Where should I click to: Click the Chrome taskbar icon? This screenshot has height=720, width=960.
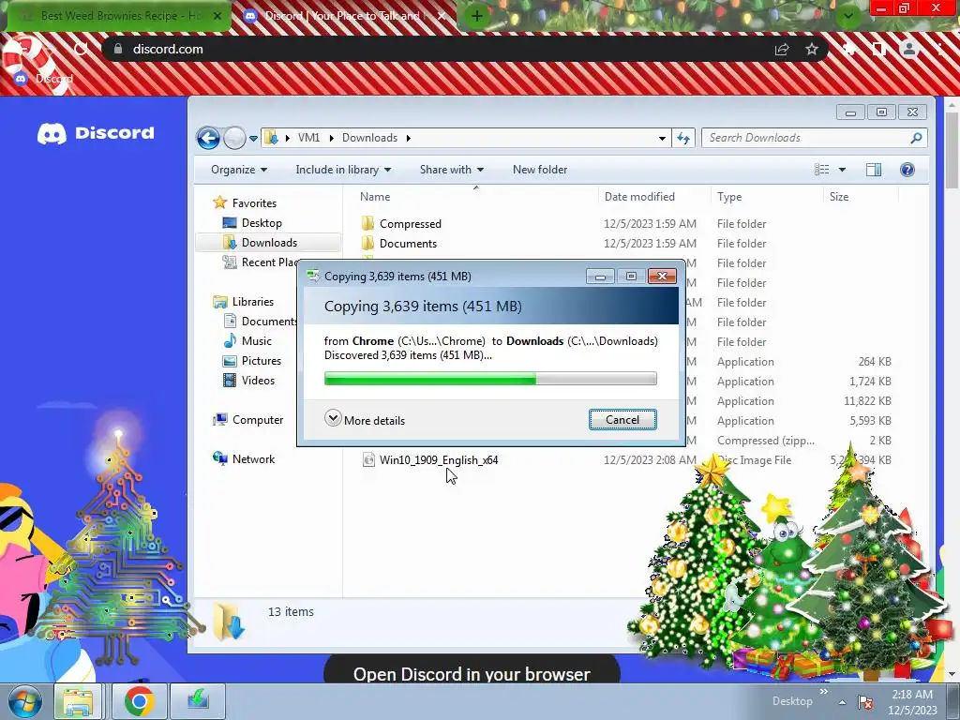pyautogui.click(x=140, y=701)
